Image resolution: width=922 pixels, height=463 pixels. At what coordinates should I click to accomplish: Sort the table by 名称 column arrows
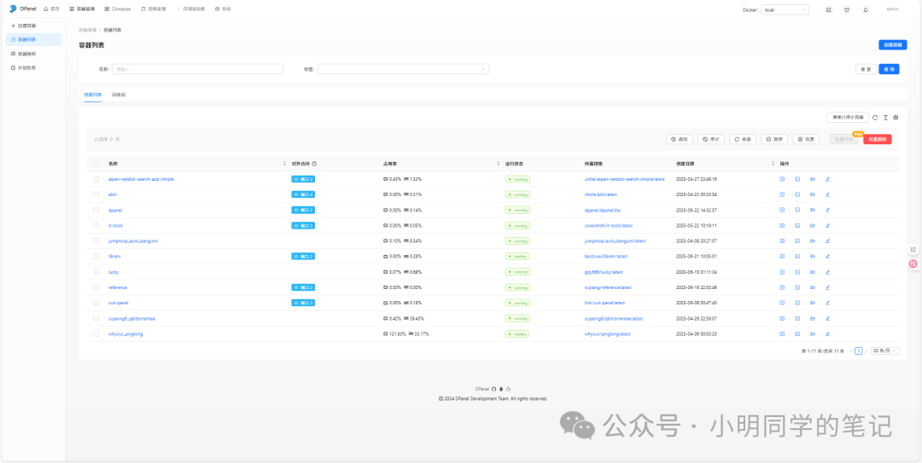tap(285, 164)
